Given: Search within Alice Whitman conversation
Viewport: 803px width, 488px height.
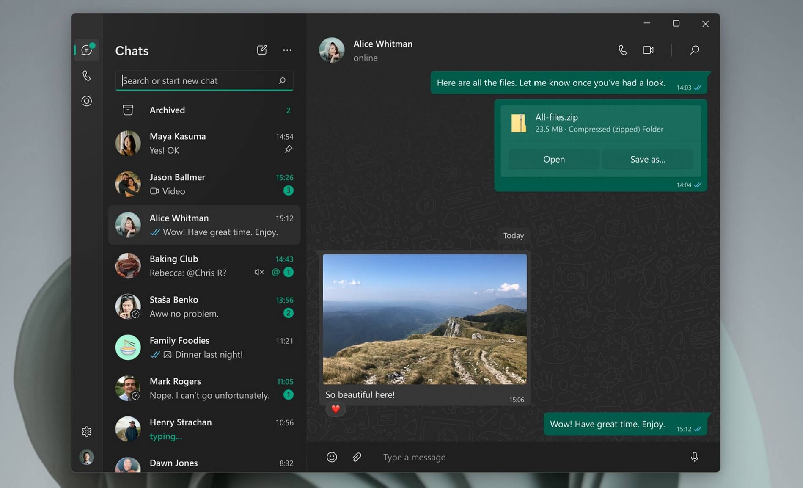Looking at the screenshot, I should point(695,50).
